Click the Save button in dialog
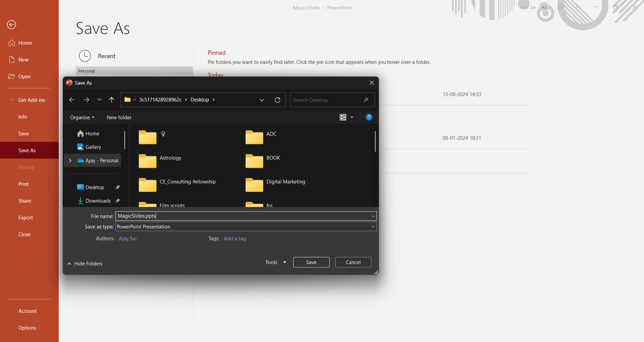The image size is (644, 342). tap(311, 262)
